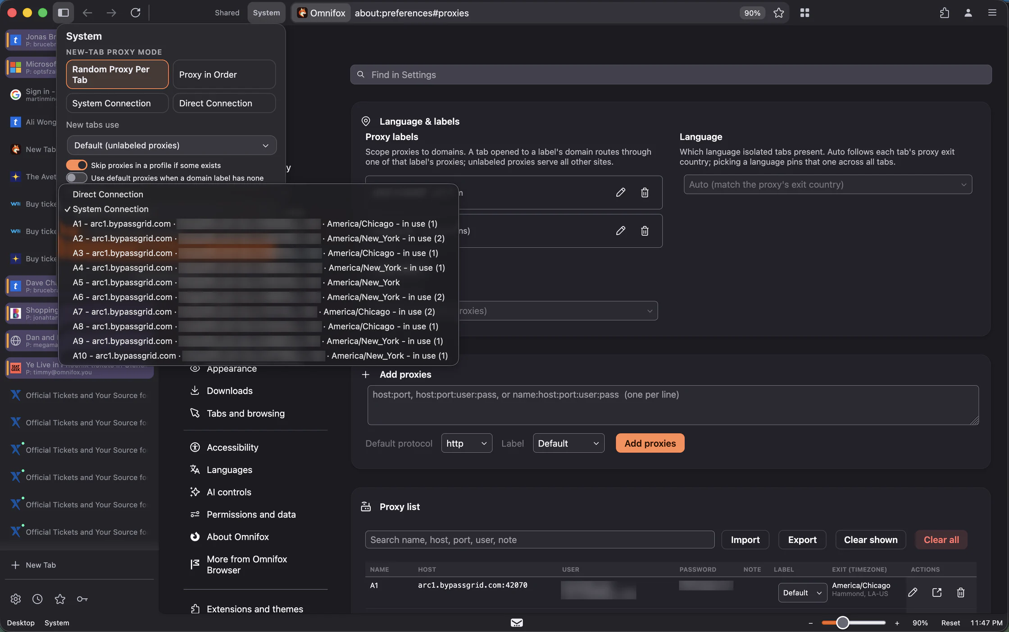
Task: Open proxy A1 in a new tab icon
Action: tap(937, 592)
